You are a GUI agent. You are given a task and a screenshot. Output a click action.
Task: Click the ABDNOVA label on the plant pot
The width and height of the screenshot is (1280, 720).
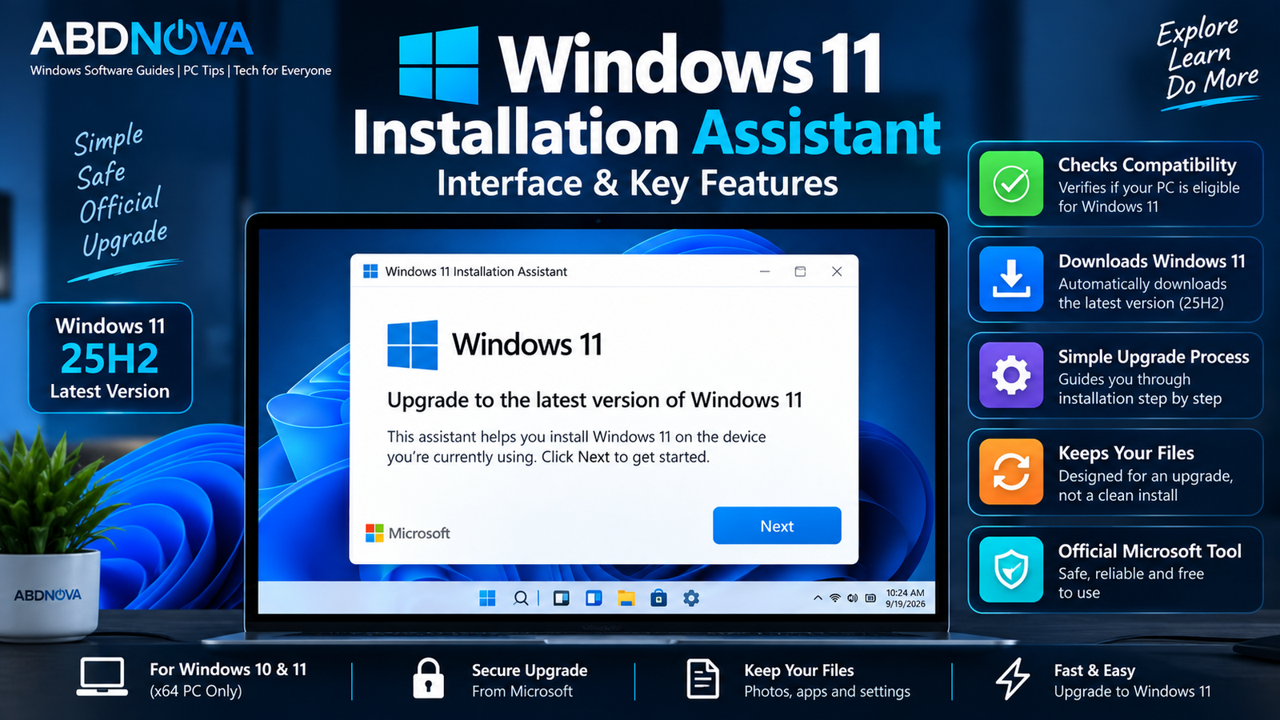tap(47, 595)
